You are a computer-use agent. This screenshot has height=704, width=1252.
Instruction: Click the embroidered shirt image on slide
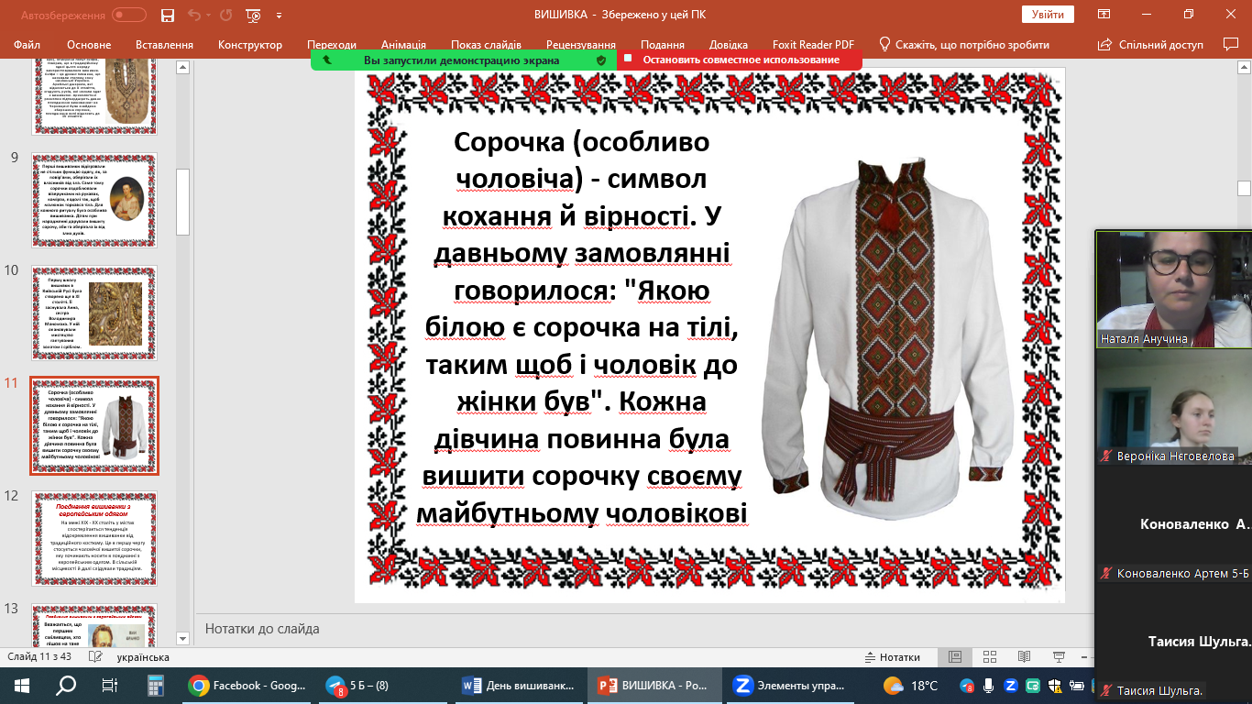[x=886, y=336]
